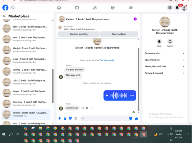Click Kirsten's avatar in the info panel
192x143 pixels.
pyautogui.click(x=165, y=22)
